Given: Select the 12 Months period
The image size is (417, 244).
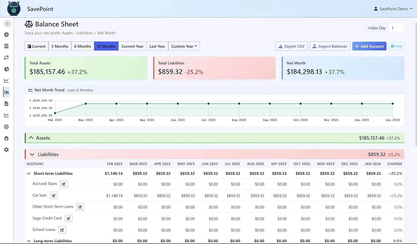Looking at the screenshot, I should 106,46.
